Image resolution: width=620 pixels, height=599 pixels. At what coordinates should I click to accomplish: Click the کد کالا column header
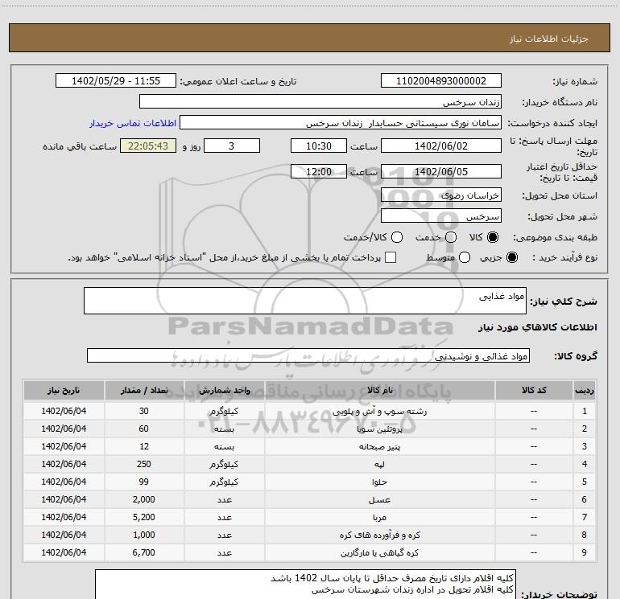point(534,390)
